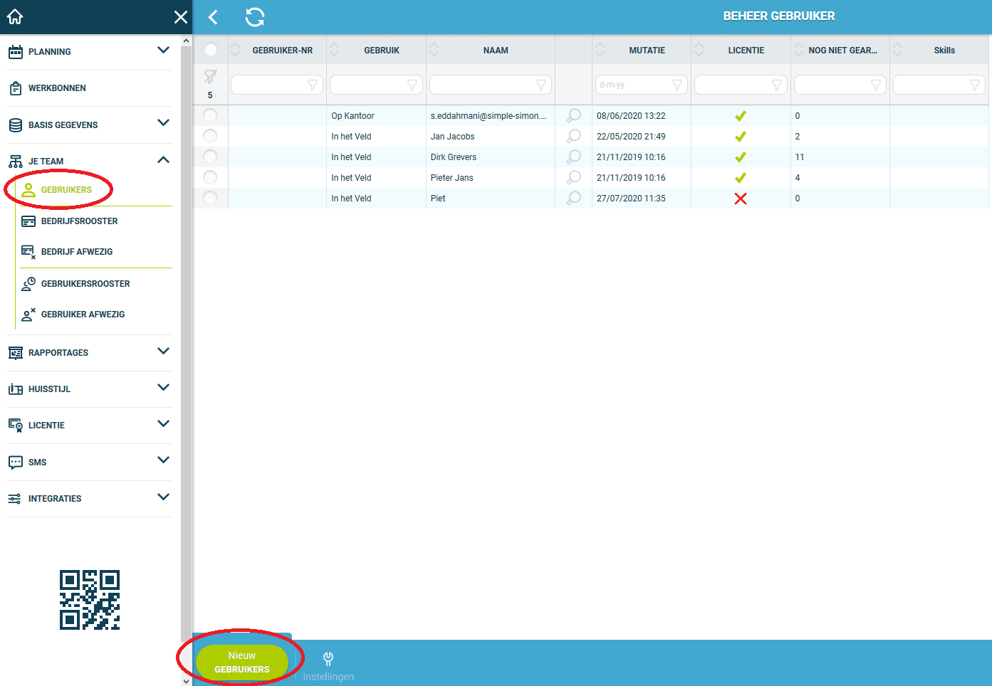This screenshot has width=992, height=686.
Task: Open Bedrijfsrooster menu item
Action: coord(79,221)
